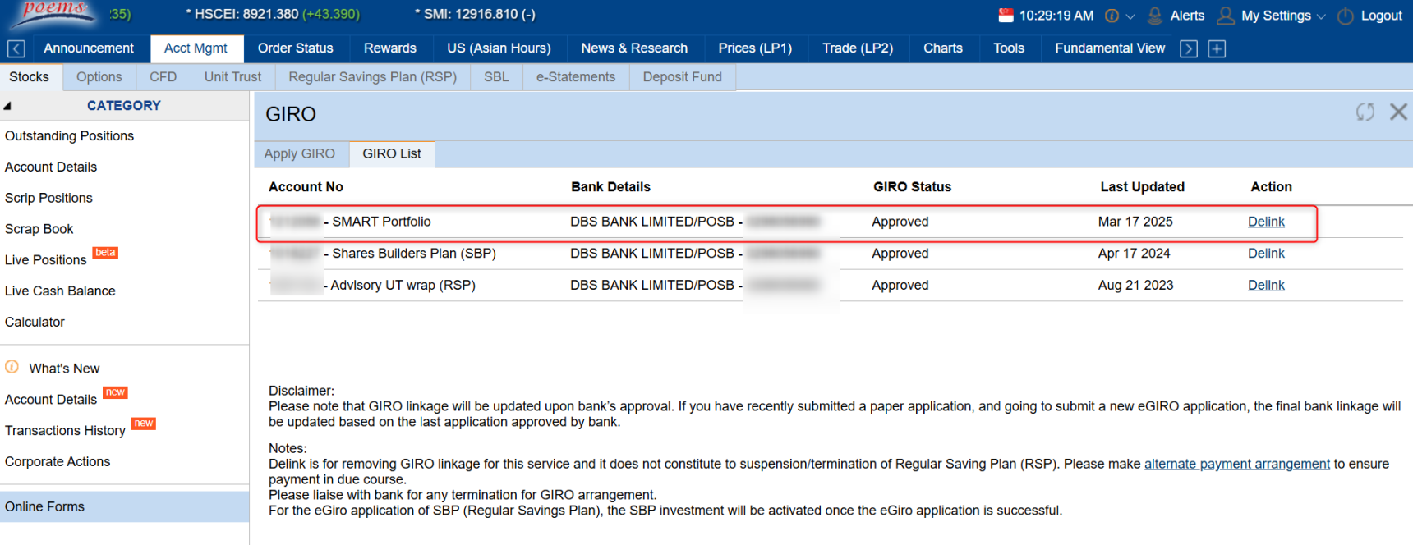Expand the dropdown chevron next to info icon
The width and height of the screenshot is (1413, 545).
[x=1130, y=16]
